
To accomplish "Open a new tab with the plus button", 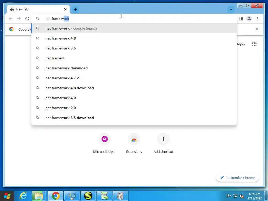I will click(x=75, y=9).
